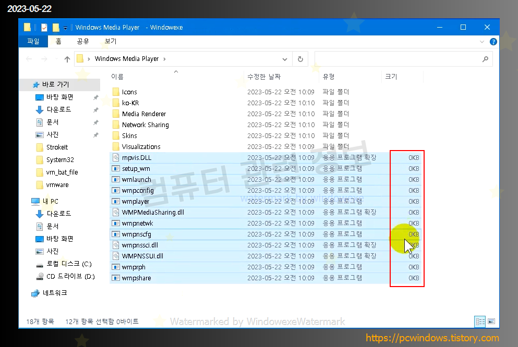Switch to details view layout icon
The height and width of the screenshot is (347, 518).
480,321
